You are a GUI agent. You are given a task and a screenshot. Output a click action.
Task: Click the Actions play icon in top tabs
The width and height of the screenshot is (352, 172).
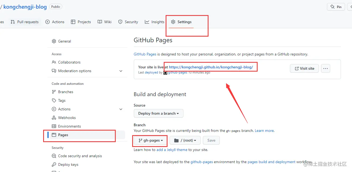point(47,22)
